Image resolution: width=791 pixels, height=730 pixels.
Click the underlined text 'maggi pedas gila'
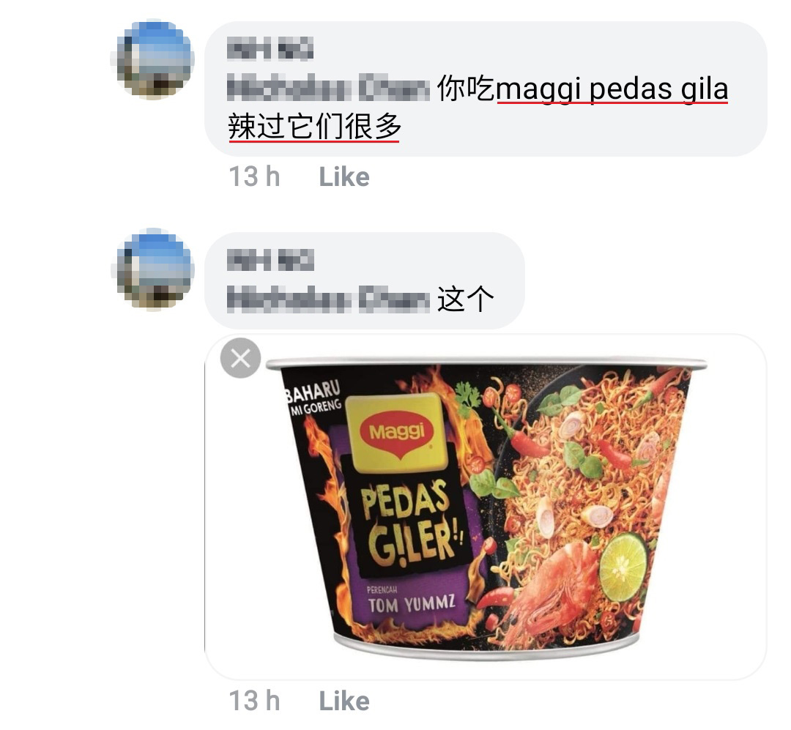tap(612, 89)
